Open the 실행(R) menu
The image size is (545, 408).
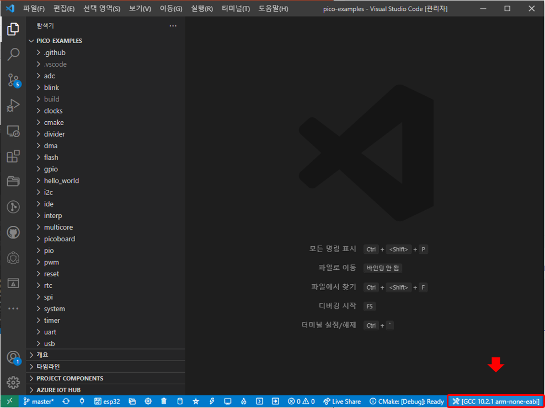pos(202,9)
